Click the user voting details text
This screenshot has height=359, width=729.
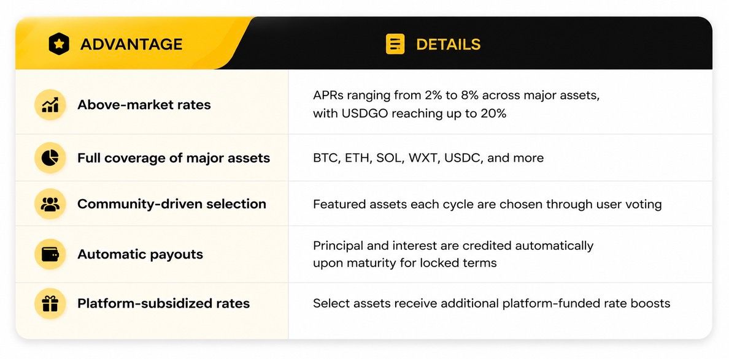point(487,205)
